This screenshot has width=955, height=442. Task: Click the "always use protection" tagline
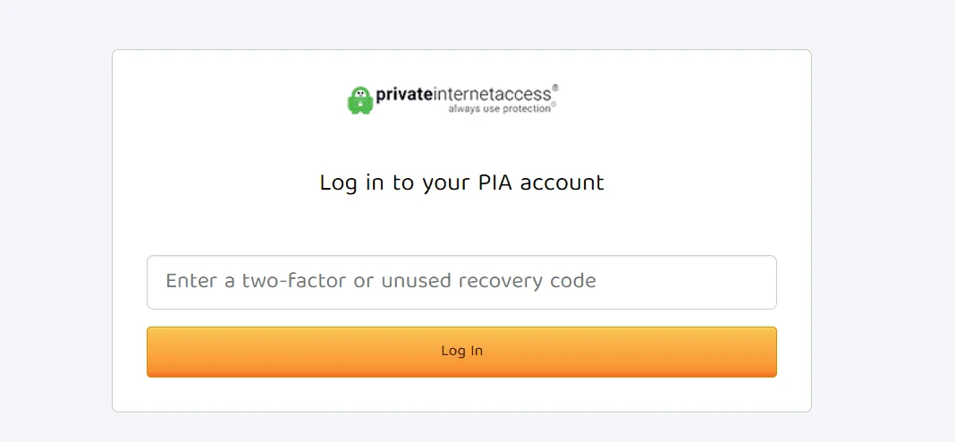click(500, 109)
